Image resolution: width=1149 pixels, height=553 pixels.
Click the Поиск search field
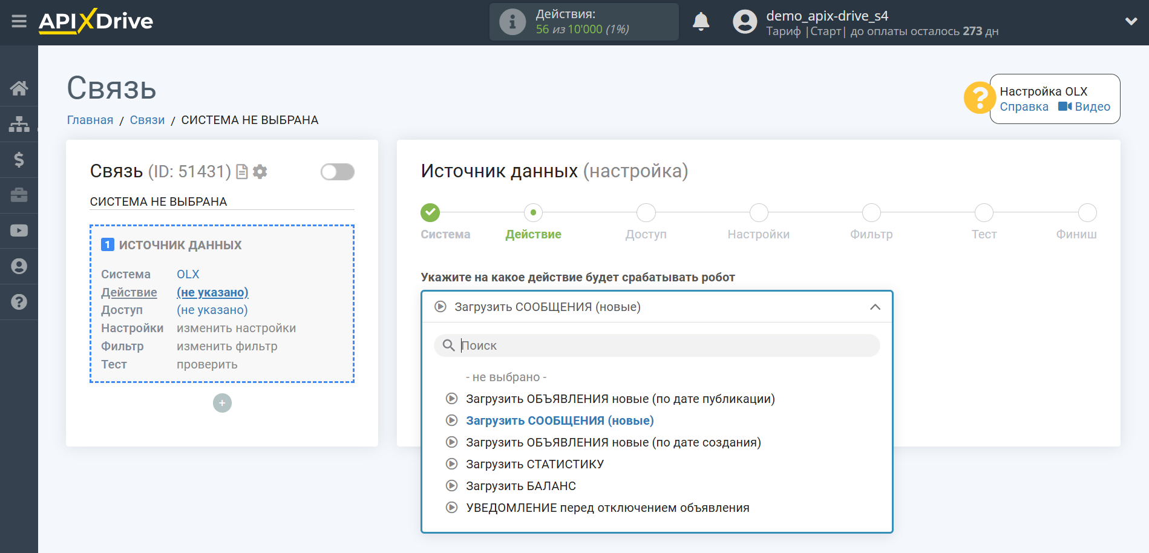[x=657, y=345]
